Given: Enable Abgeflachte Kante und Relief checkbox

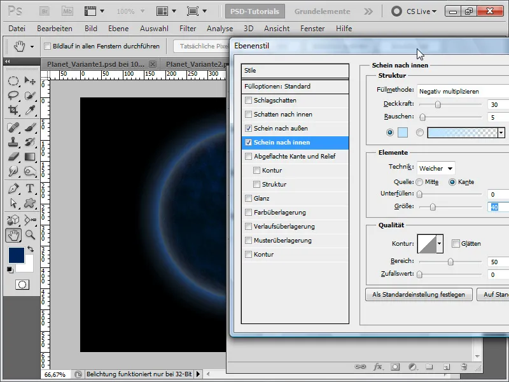Looking at the screenshot, I should (x=248, y=156).
